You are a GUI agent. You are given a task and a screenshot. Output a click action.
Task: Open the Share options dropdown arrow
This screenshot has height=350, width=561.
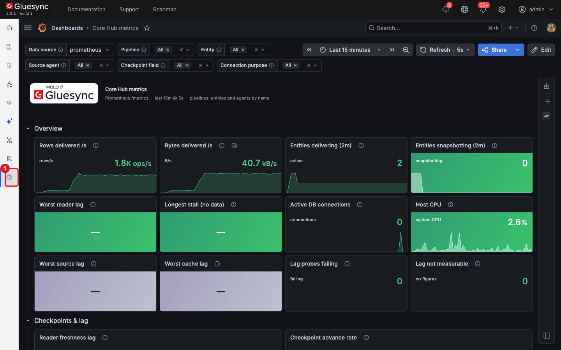[x=517, y=50]
